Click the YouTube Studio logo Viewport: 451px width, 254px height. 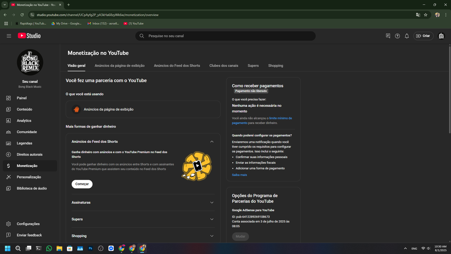point(29,36)
